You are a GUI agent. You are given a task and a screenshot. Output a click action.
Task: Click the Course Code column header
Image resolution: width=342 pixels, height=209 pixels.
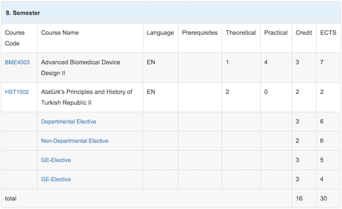click(15, 38)
